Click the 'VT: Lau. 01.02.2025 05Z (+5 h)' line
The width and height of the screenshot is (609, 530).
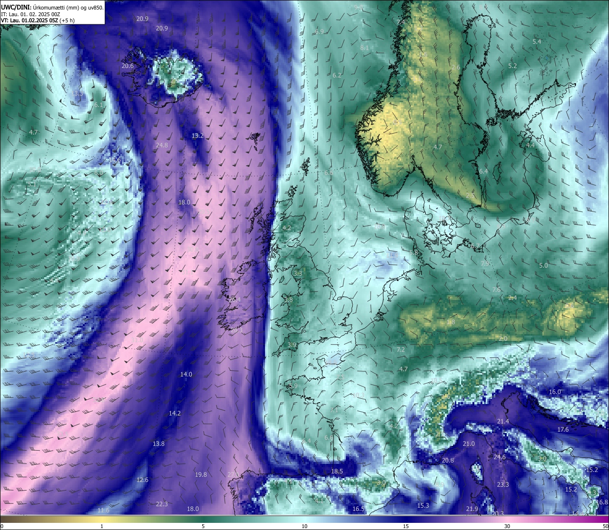(x=38, y=20)
